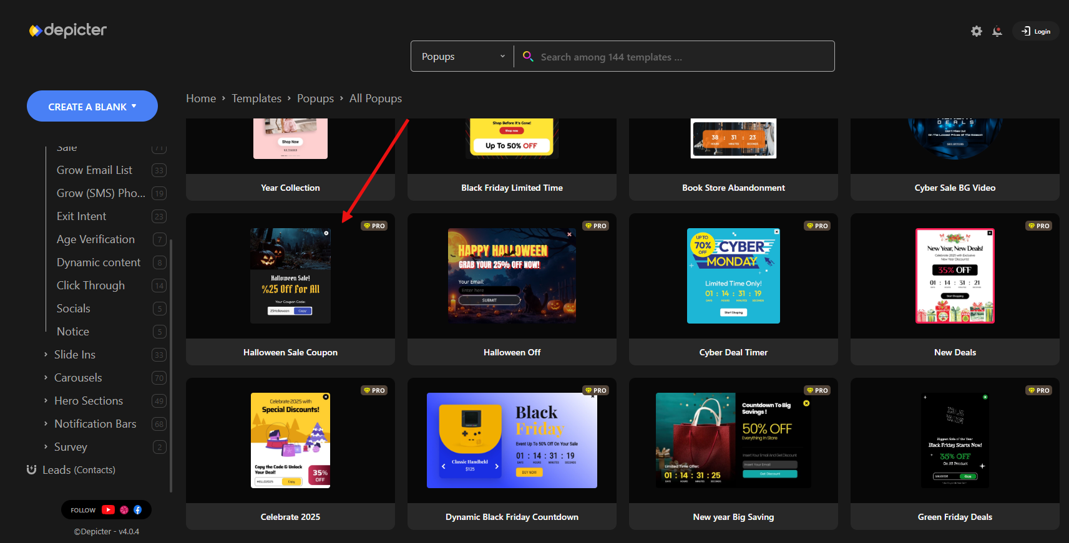Image resolution: width=1069 pixels, height=543 pixels.
Task: Click the depicter logo
Action: point(68,30)
